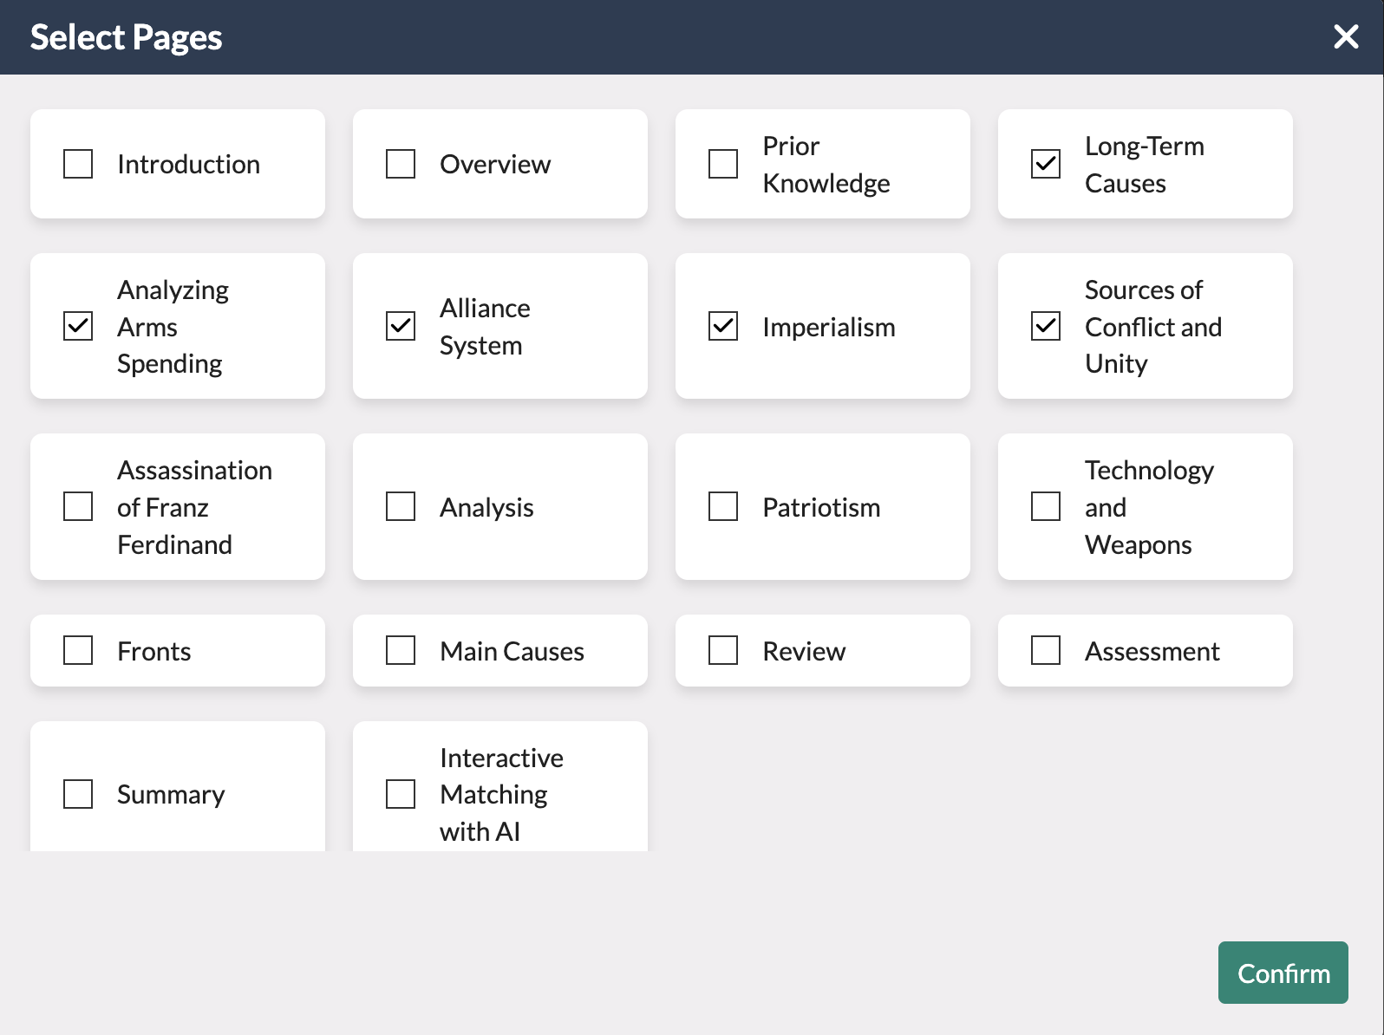Check the Assessment checkbox
1384x1035 pixels.
[x=1045, y=651]
